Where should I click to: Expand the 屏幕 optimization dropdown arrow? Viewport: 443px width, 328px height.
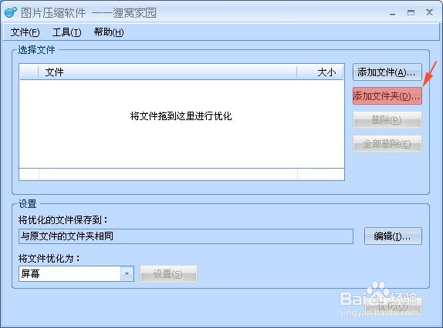coord(127,273)
